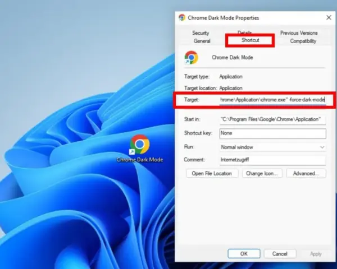Click the Chrome Dark Mode name field

(233, 58)
